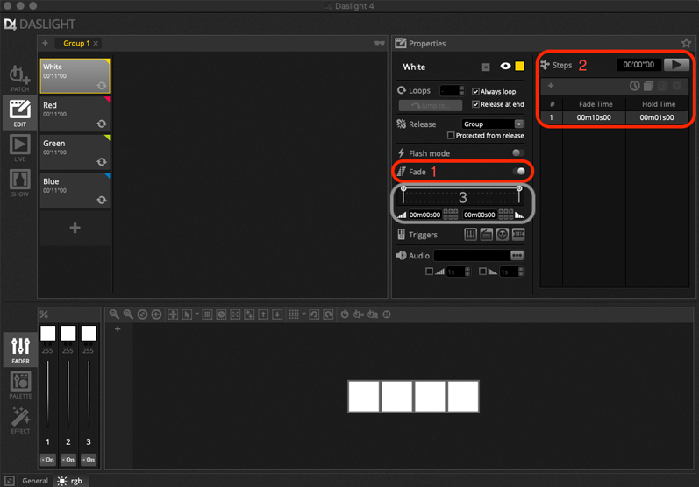Click the move fixtures cross-arrows icon
Viewport: 699px width, 487px height.
tap(173, 314)
